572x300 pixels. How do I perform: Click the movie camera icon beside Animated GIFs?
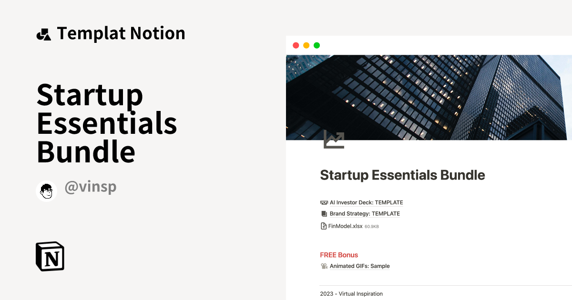[324, 266]
